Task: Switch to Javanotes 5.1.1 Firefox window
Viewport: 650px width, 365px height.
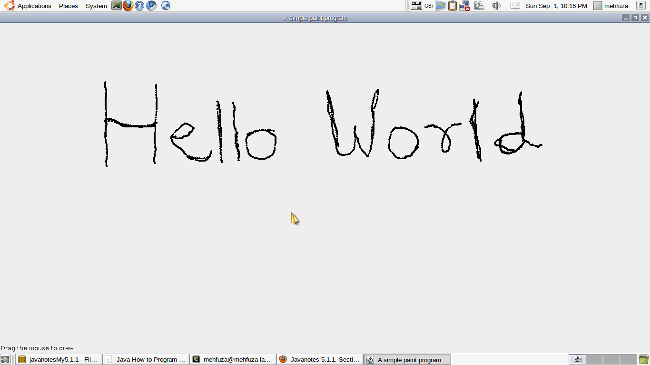Action: tap(320, 360)
